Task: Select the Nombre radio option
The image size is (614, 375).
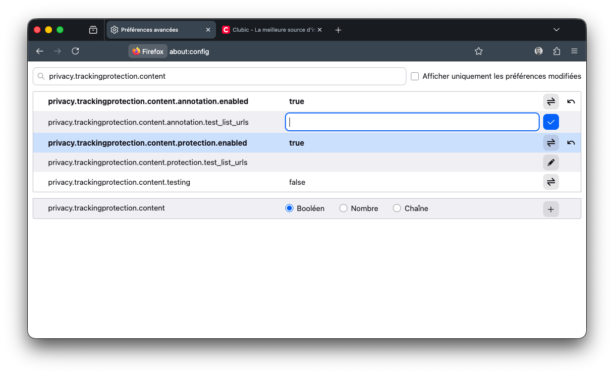Action: click(x=343, y=209)
